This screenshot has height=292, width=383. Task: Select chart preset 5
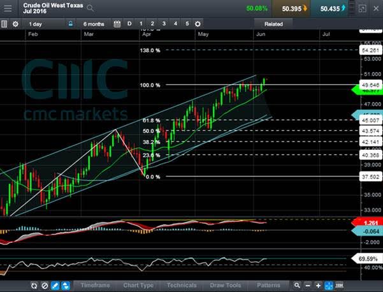pos(187,24)
